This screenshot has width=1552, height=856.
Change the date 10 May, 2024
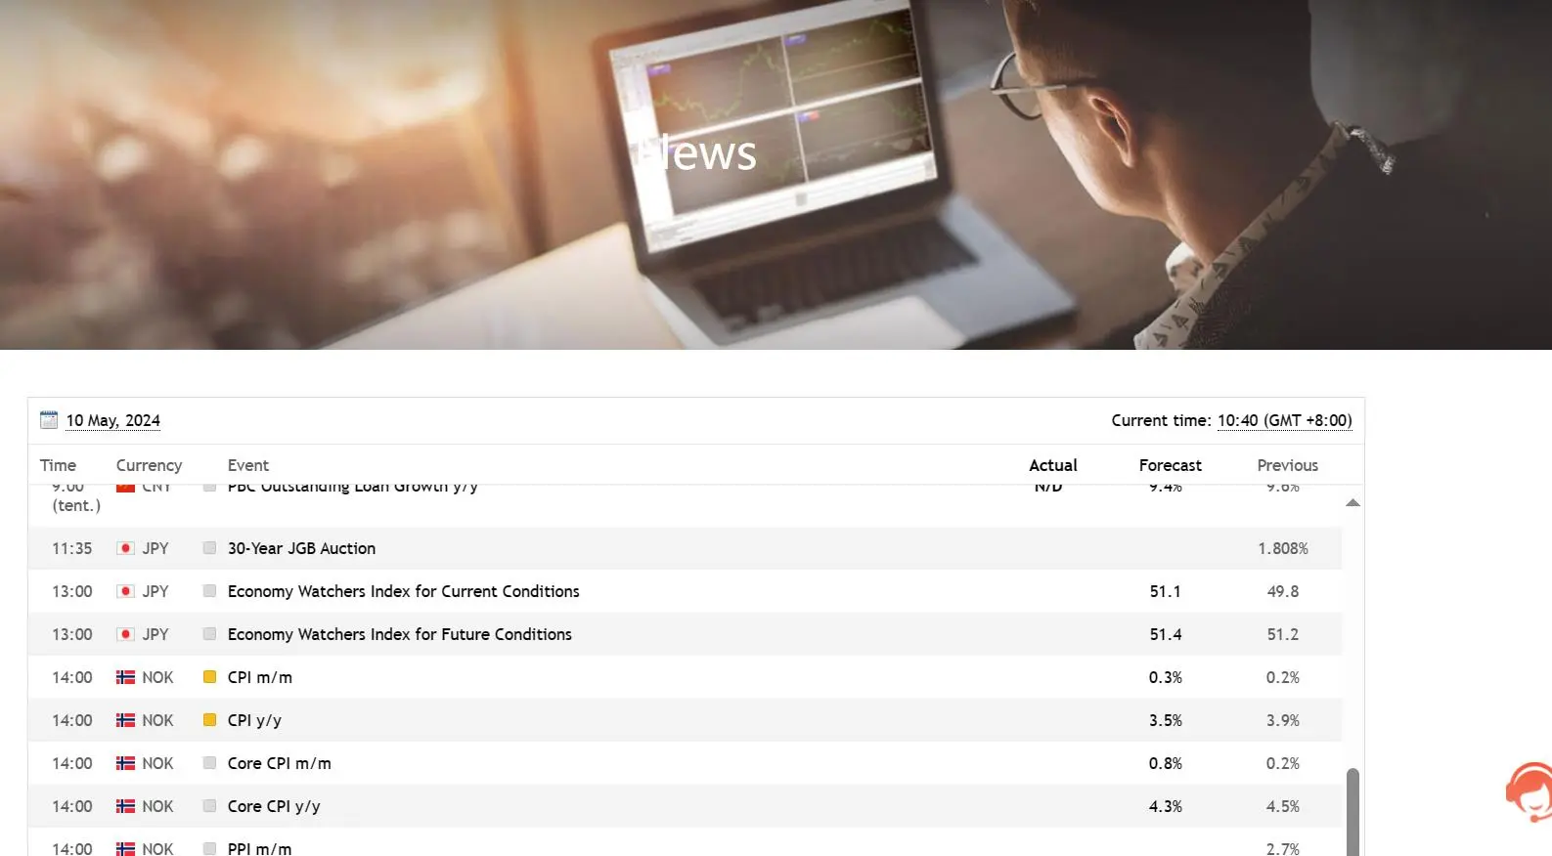pos(113,420)
